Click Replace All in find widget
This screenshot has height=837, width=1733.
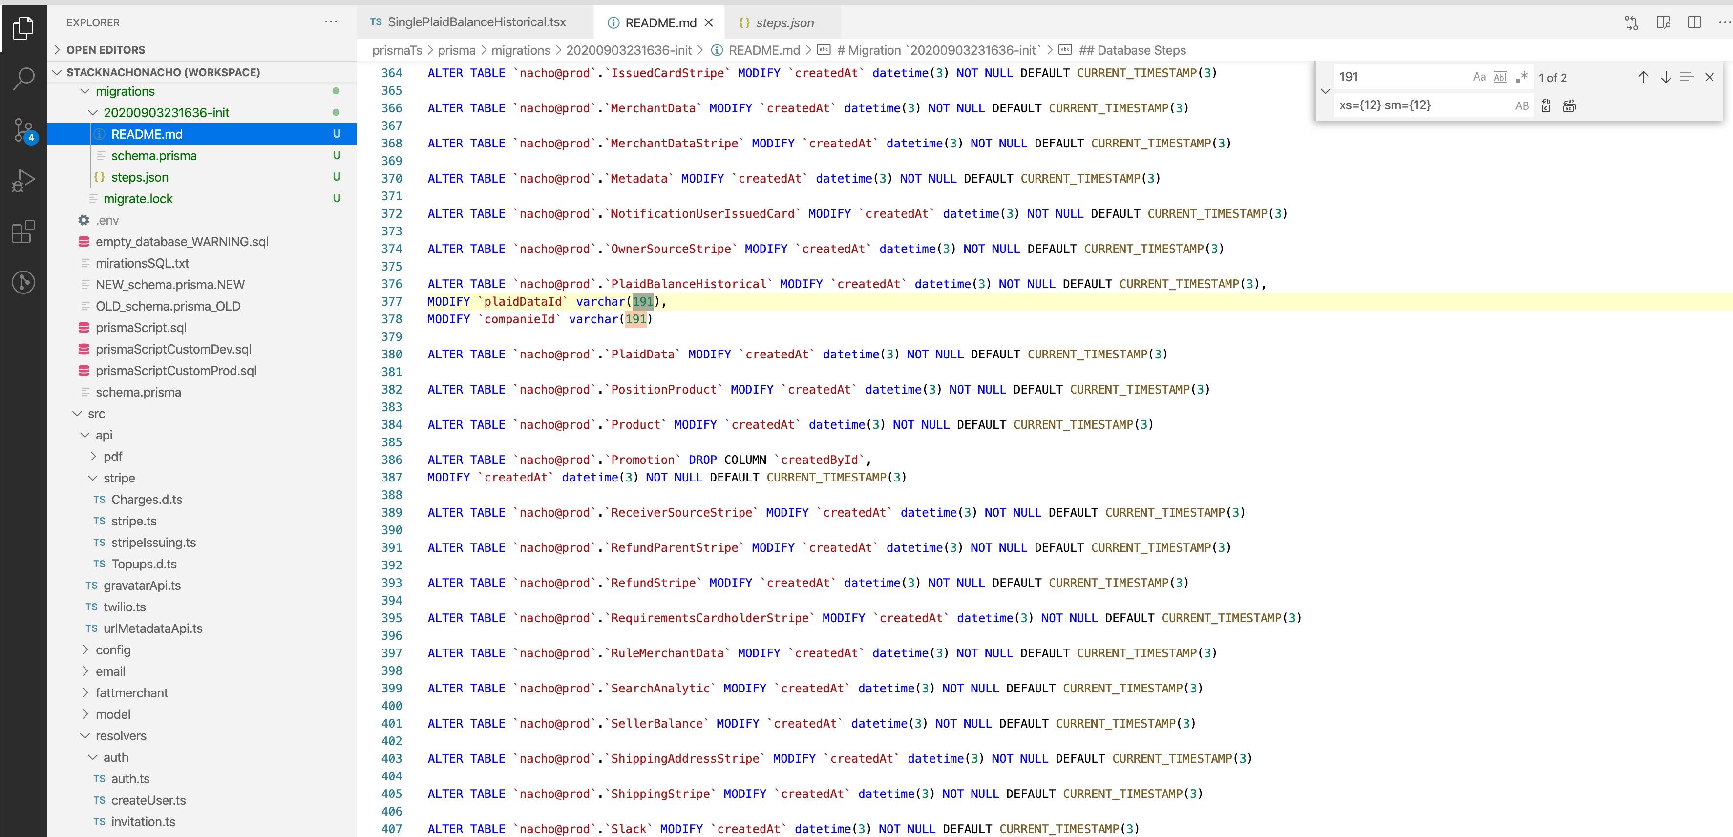pos(1569,105)
